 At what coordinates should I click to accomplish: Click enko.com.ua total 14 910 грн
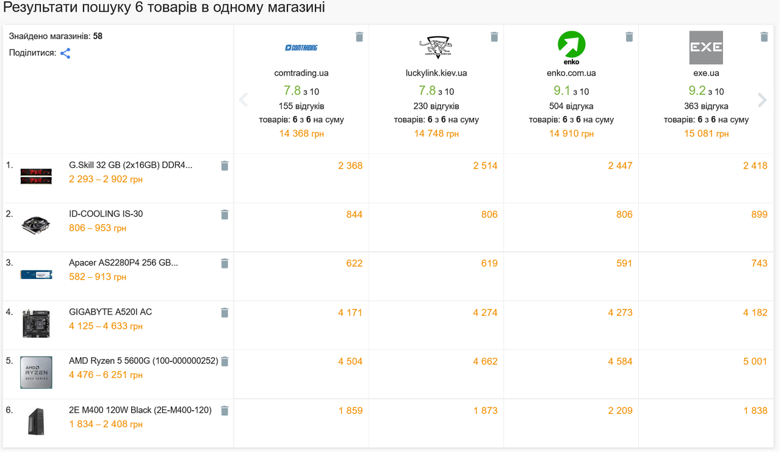click(x=571, y=134)
